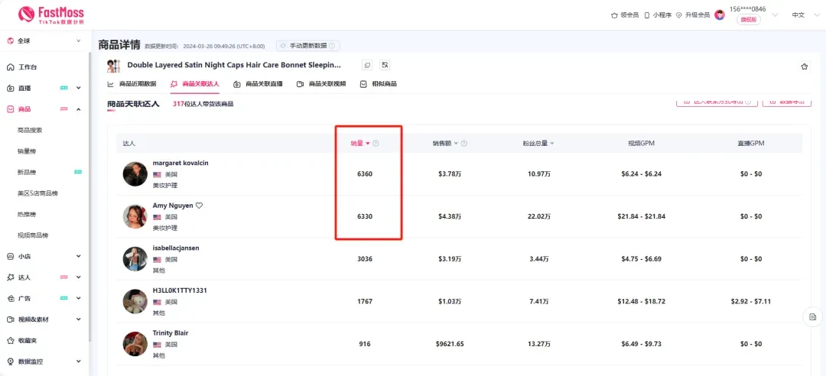Click the favorite star icon for this product
Viewport: 826px width, 376px height.
(804, 66)
